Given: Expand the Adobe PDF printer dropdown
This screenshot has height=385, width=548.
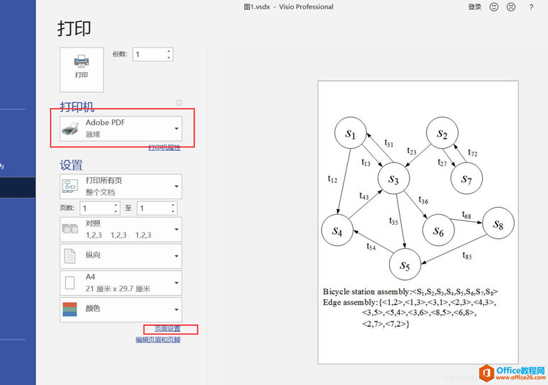Looking at the screenshot, I should click(176, 128).
